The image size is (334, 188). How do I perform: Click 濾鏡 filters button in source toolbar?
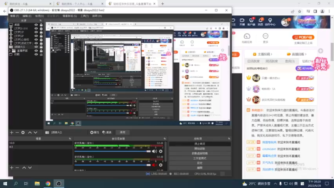coord(107,132)
